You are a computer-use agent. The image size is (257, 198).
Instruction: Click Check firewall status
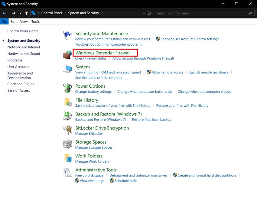pos(91,58)
